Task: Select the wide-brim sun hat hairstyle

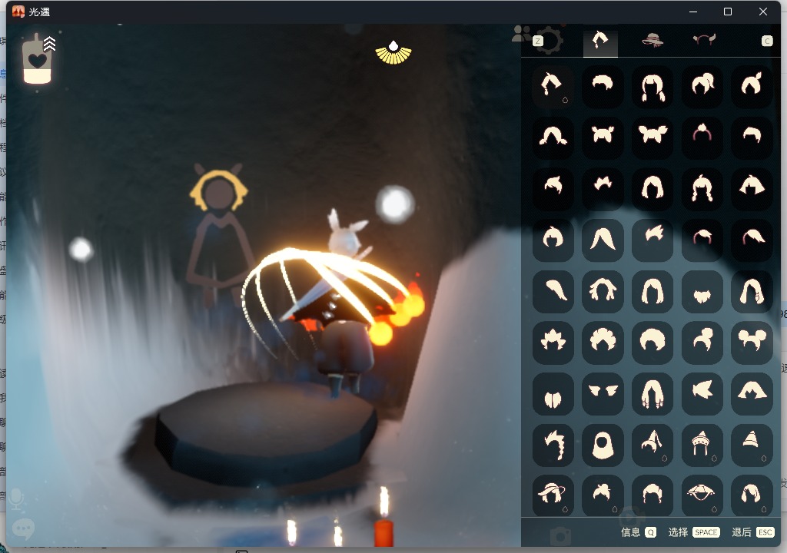Action: pyautogui.click(x=553, y=495)
